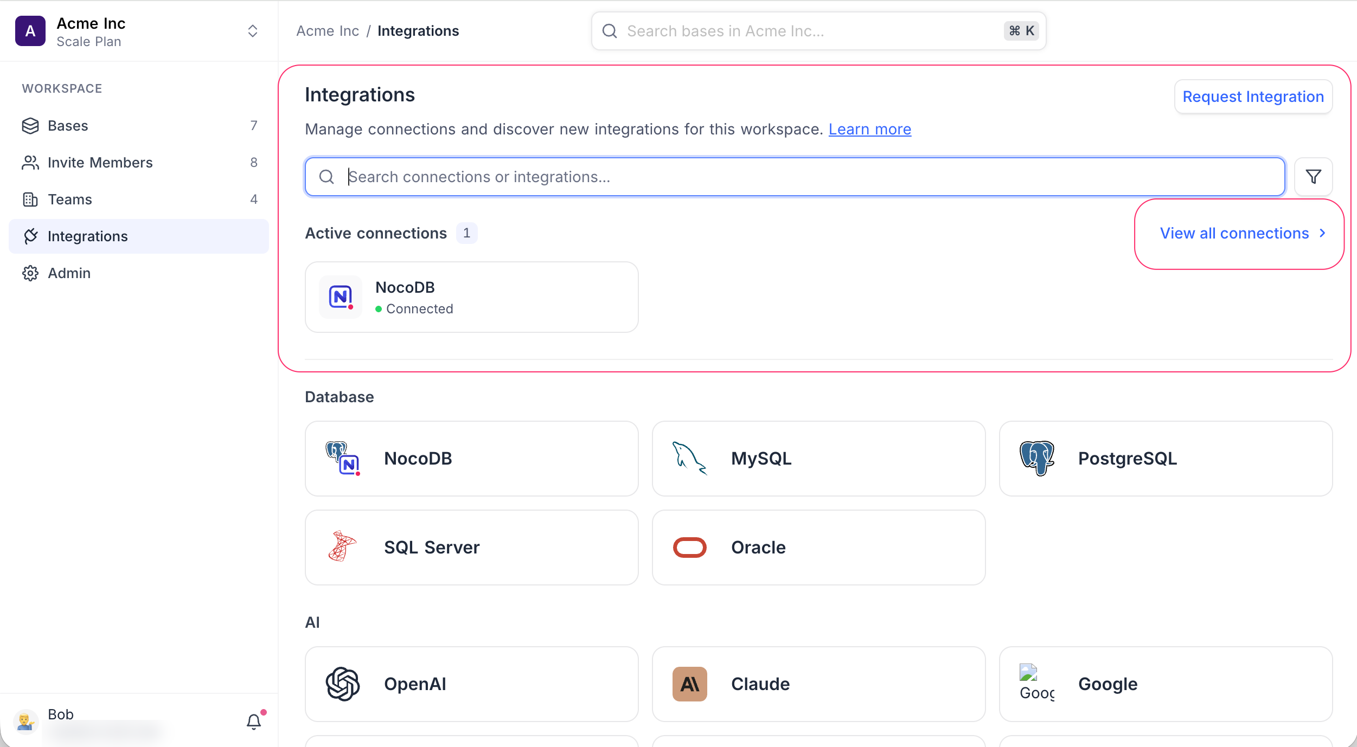Click the OpenAI knot logo icon
Screen dimensions: 1357x747
tap(343, 684)
